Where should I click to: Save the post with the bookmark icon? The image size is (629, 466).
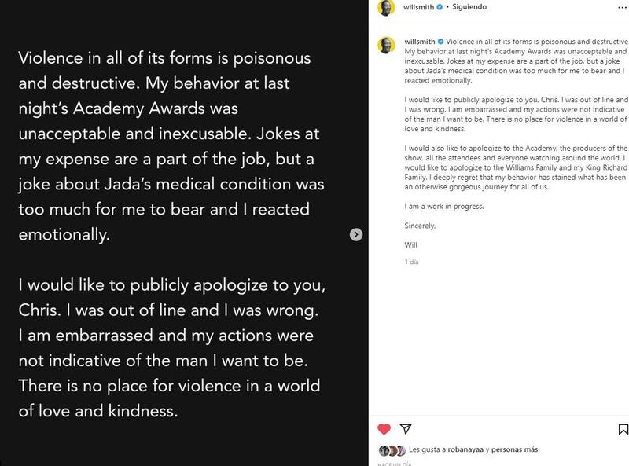(x=623, y=429)
